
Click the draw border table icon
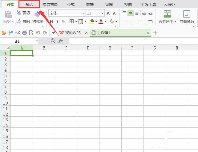[81, 21]
